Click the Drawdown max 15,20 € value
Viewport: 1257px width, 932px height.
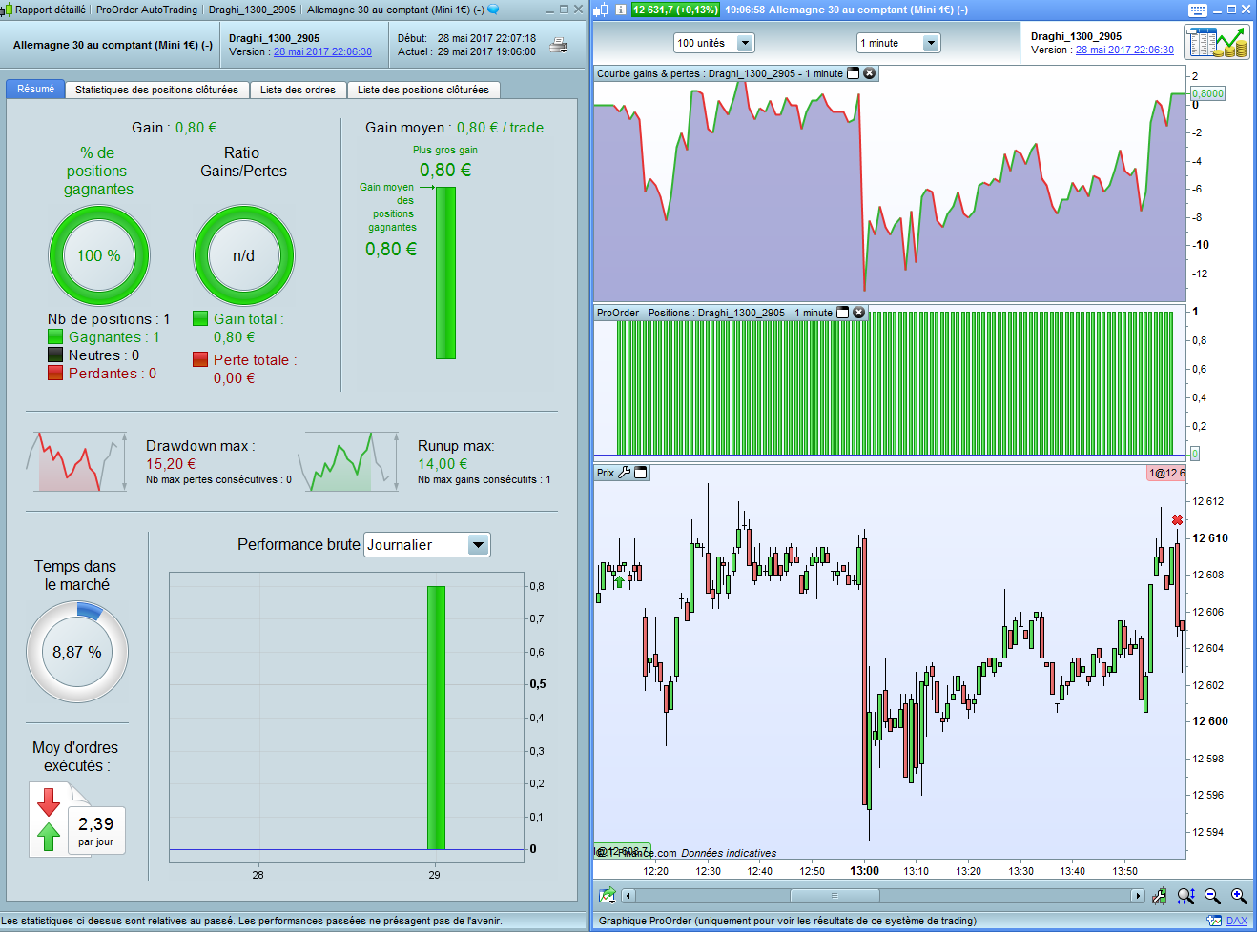pos(171,463)
